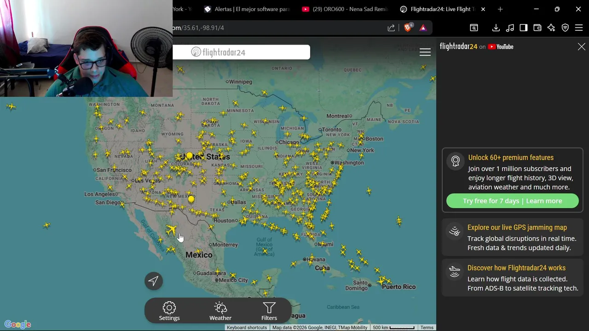Open the flight Filters funnel
Viewport: 589px width, 331px height.
[x=269, y=311]
